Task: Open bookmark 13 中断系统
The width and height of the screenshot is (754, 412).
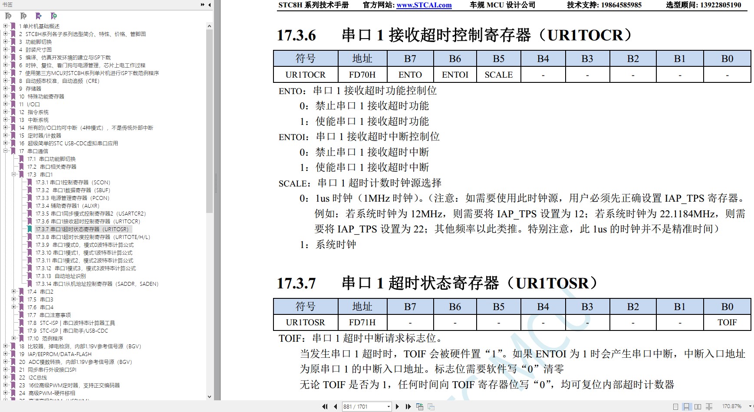Action: tap(34, 120)
